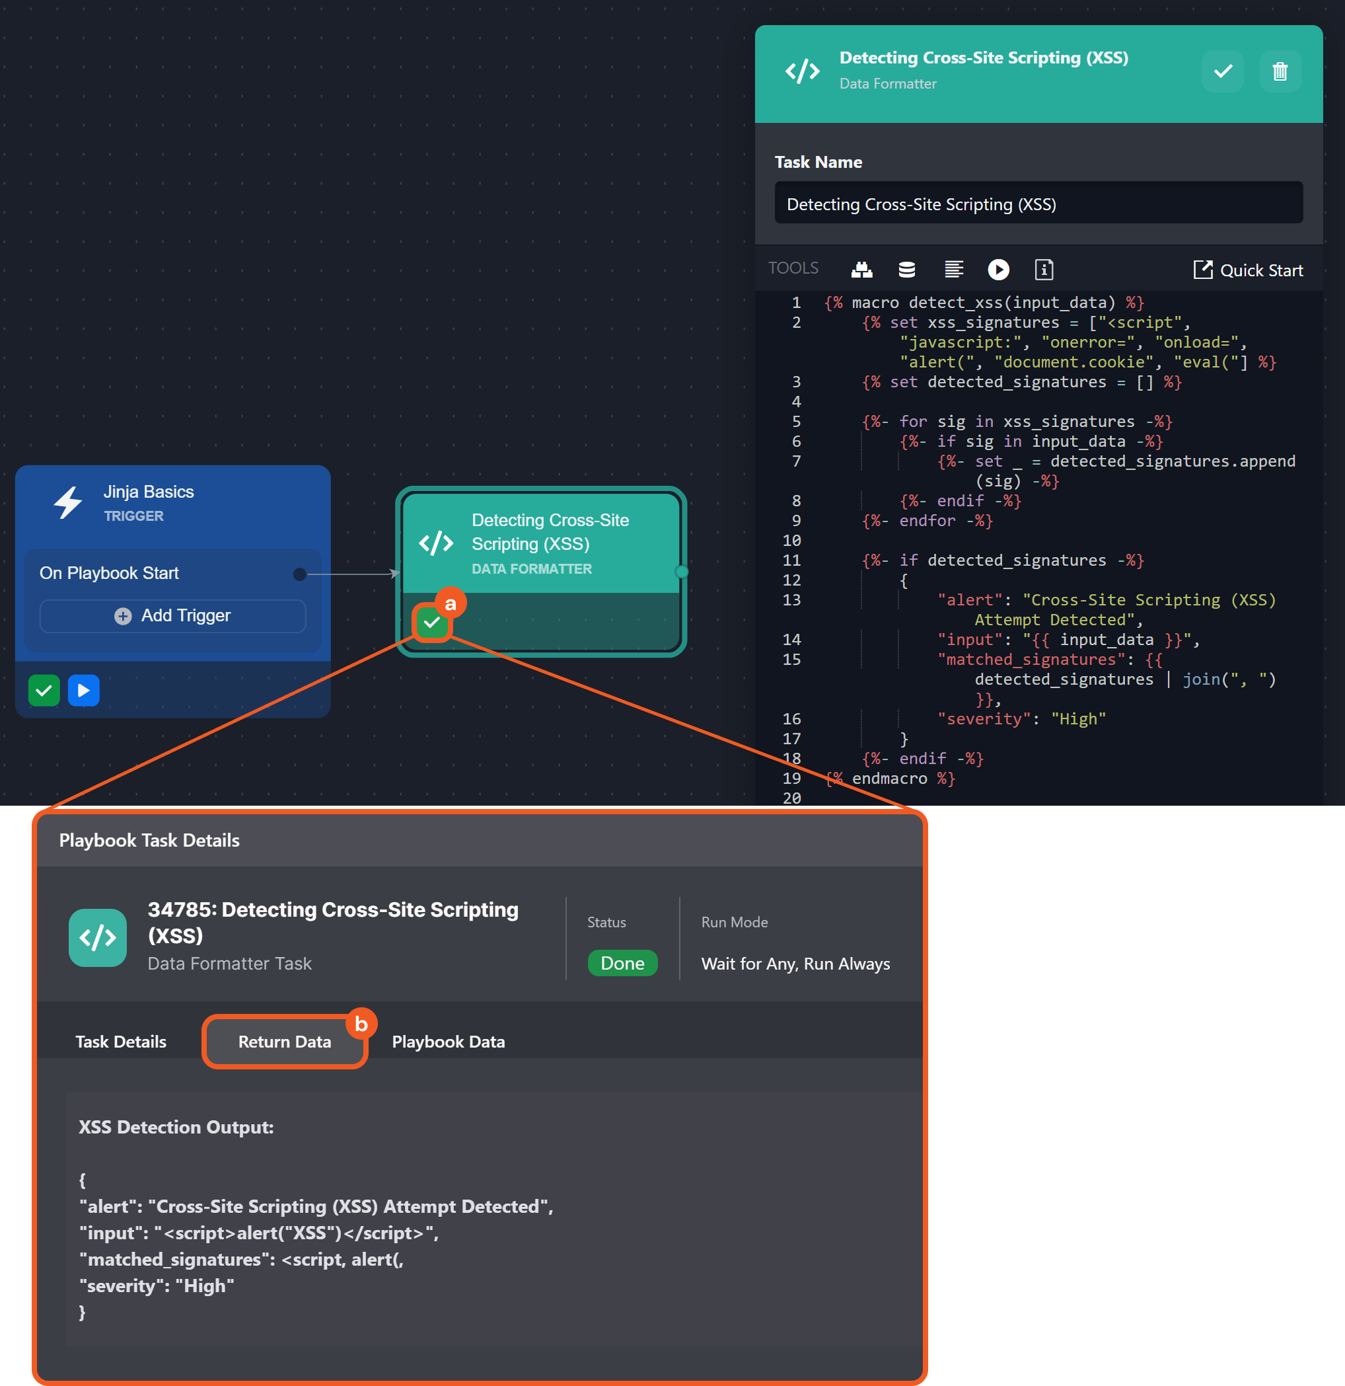
Task: Open the Playbook Data tab
Action: click(x=448, y=1042)
